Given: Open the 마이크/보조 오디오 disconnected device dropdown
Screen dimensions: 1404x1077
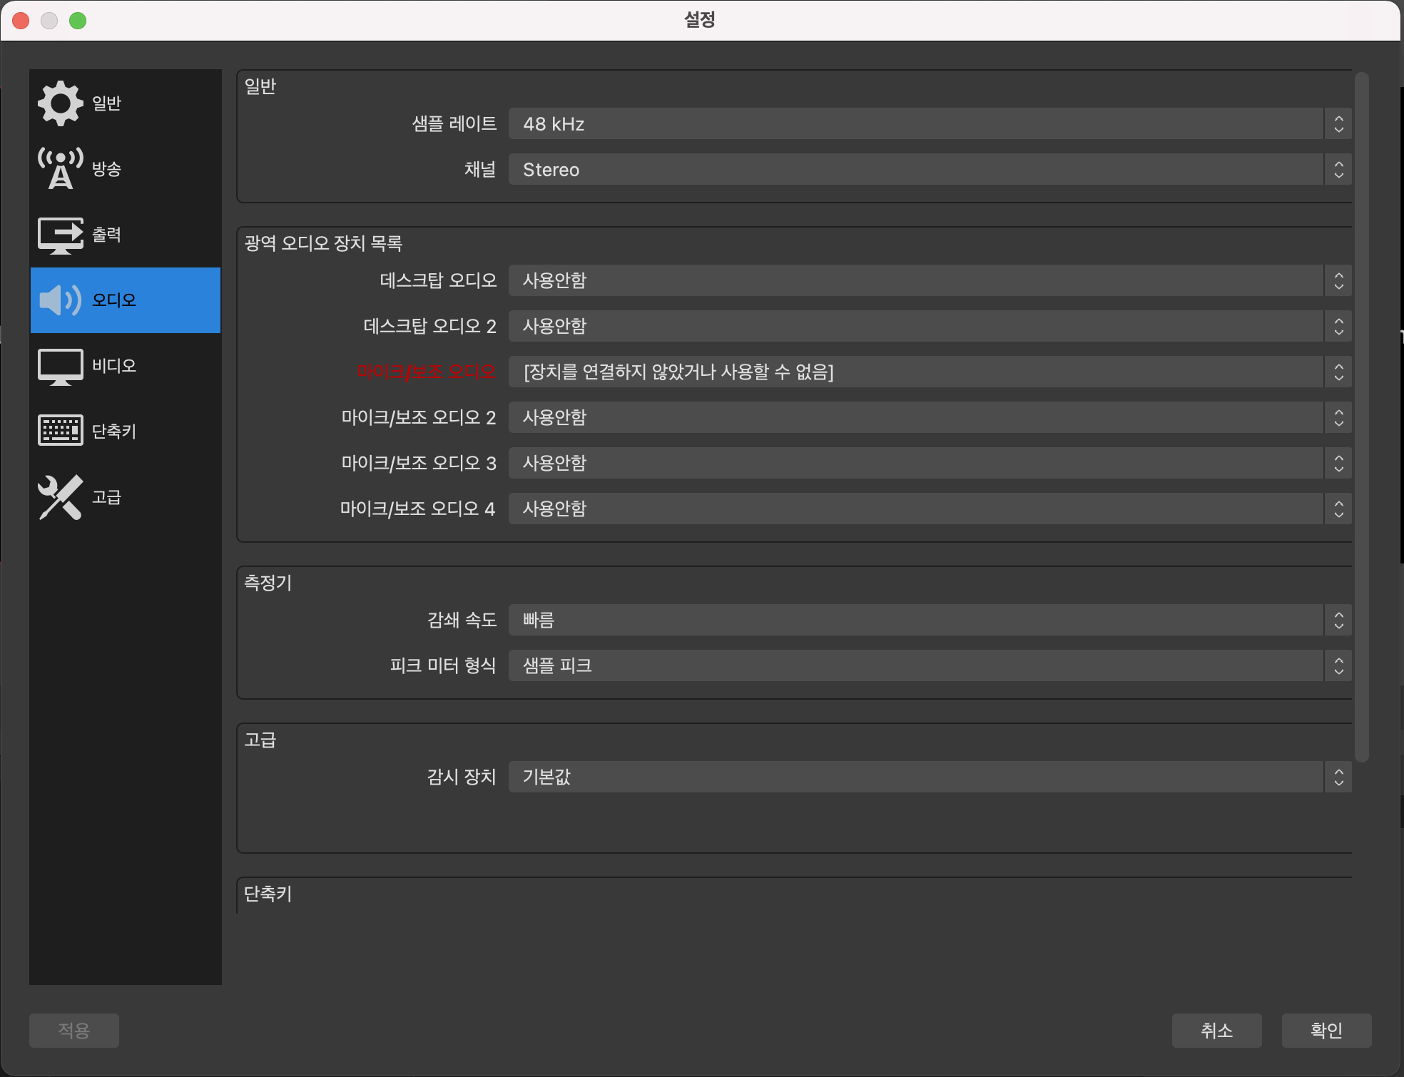Looking at the screenshot, I should (930, 372).
